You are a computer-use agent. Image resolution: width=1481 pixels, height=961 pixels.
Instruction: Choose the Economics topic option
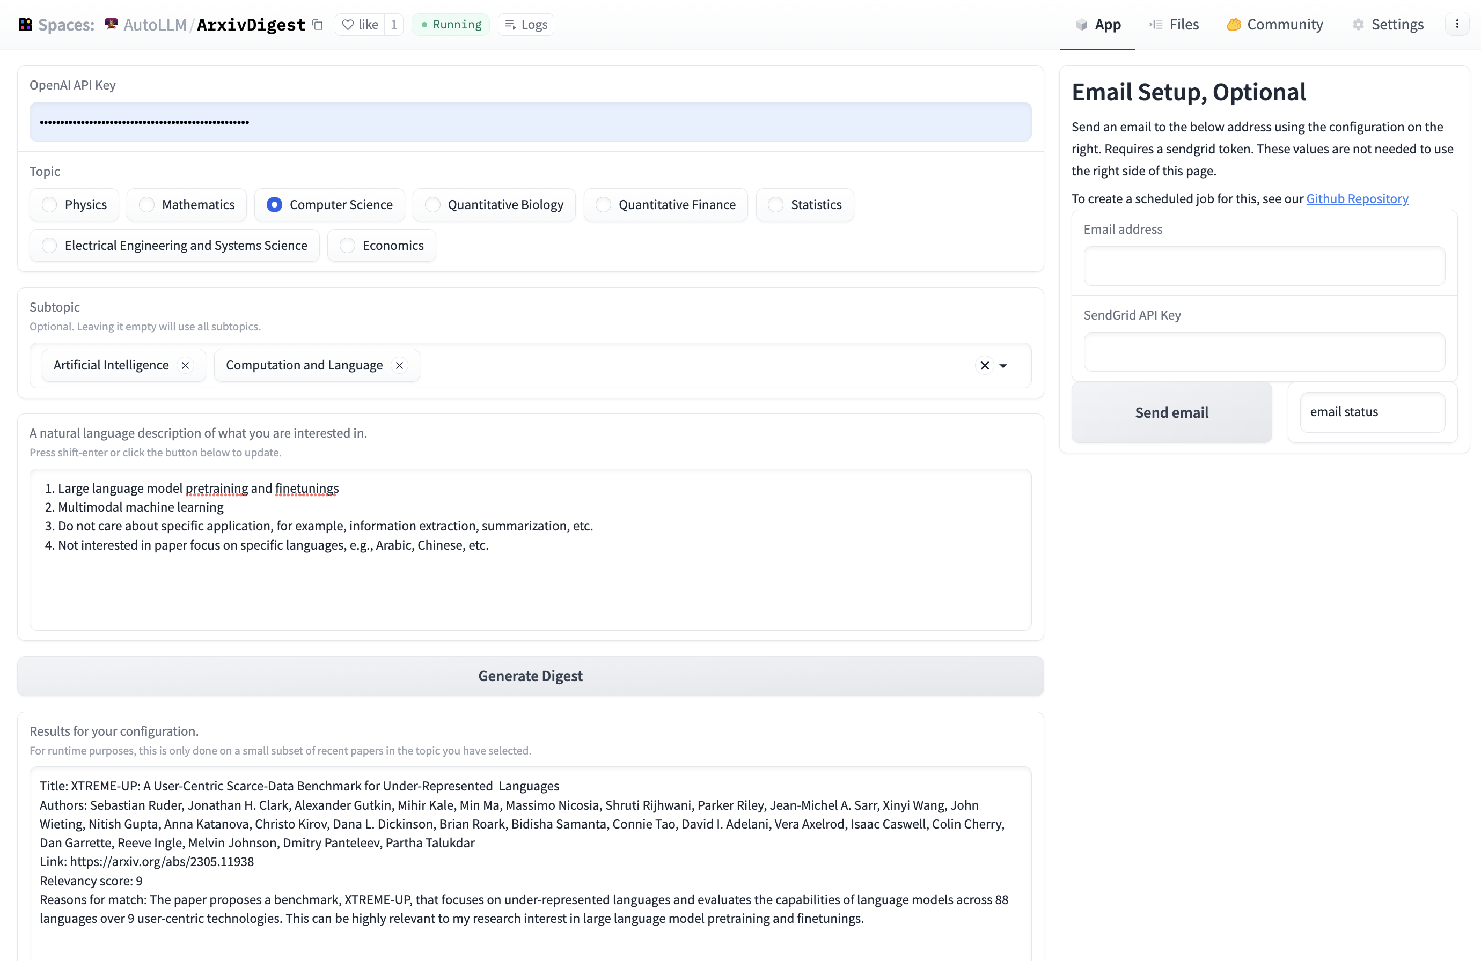tap(348, 245)
